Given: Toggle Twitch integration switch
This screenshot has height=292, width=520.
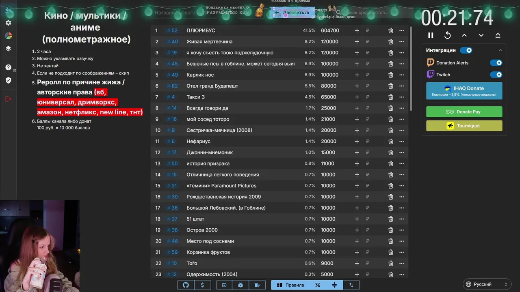Looking at the screenshot, I should [496, 75].
